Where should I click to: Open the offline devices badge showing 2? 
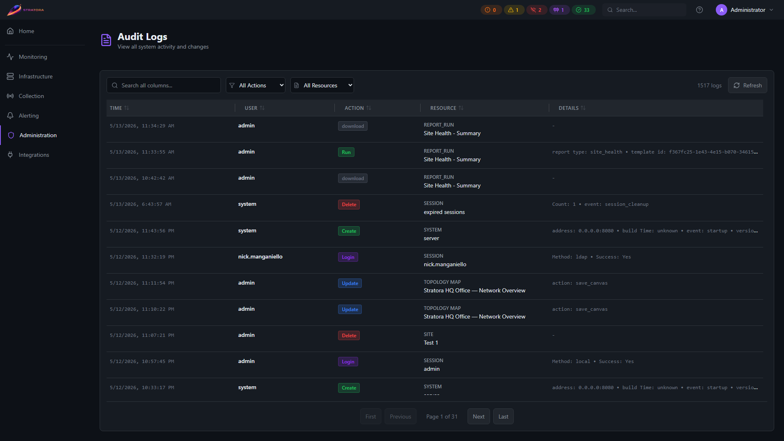click(x=536, y=10)
